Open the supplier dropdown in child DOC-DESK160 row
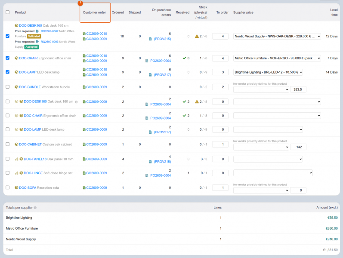This screenshot has width=343, height=258. [x=277, y=101]
